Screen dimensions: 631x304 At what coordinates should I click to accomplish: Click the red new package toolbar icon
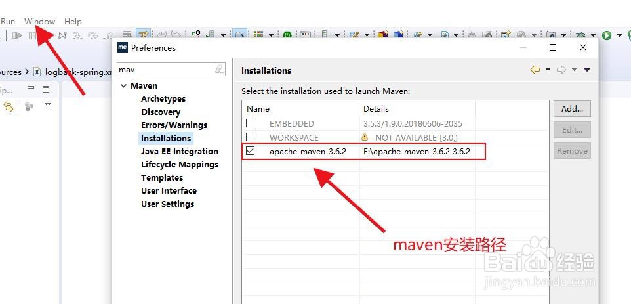(382, 35)
